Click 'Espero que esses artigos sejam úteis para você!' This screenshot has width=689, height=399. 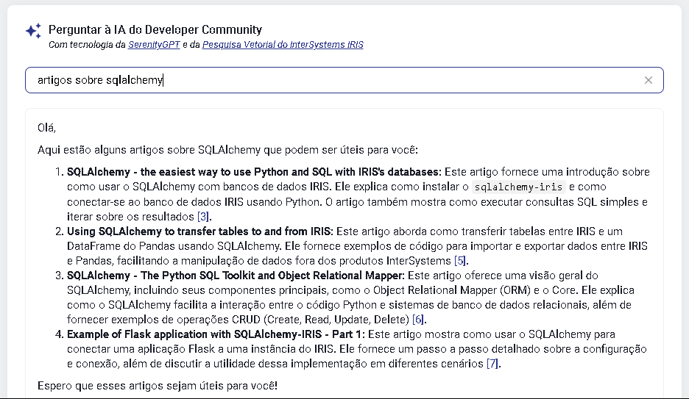(158, 386)
